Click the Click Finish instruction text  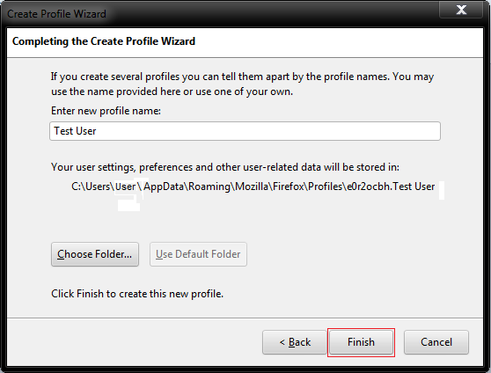click(137, 294)
